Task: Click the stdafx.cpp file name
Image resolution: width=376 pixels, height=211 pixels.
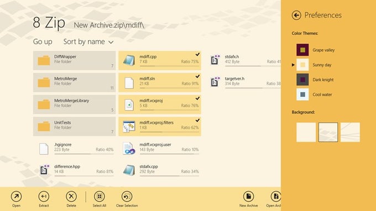Action: click(x=149, y=166)
